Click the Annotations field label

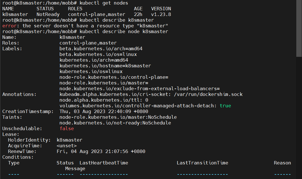tap(19, 94)
